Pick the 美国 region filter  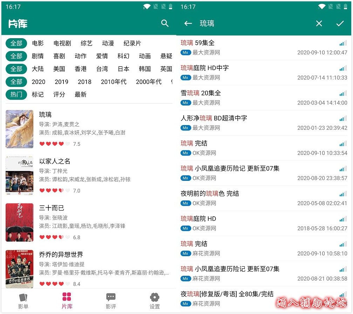pyautogui.click(x=59, y=69)
